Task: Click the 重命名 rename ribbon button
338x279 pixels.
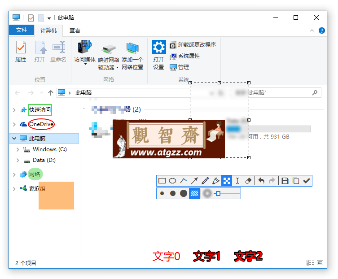Action: tap(58, 52)
